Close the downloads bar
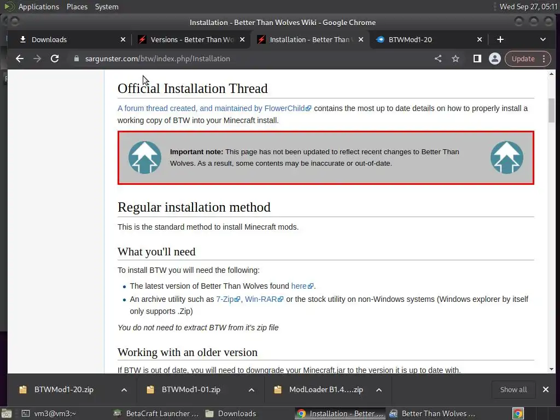The image size is (560, 420). tap(546, 389)
